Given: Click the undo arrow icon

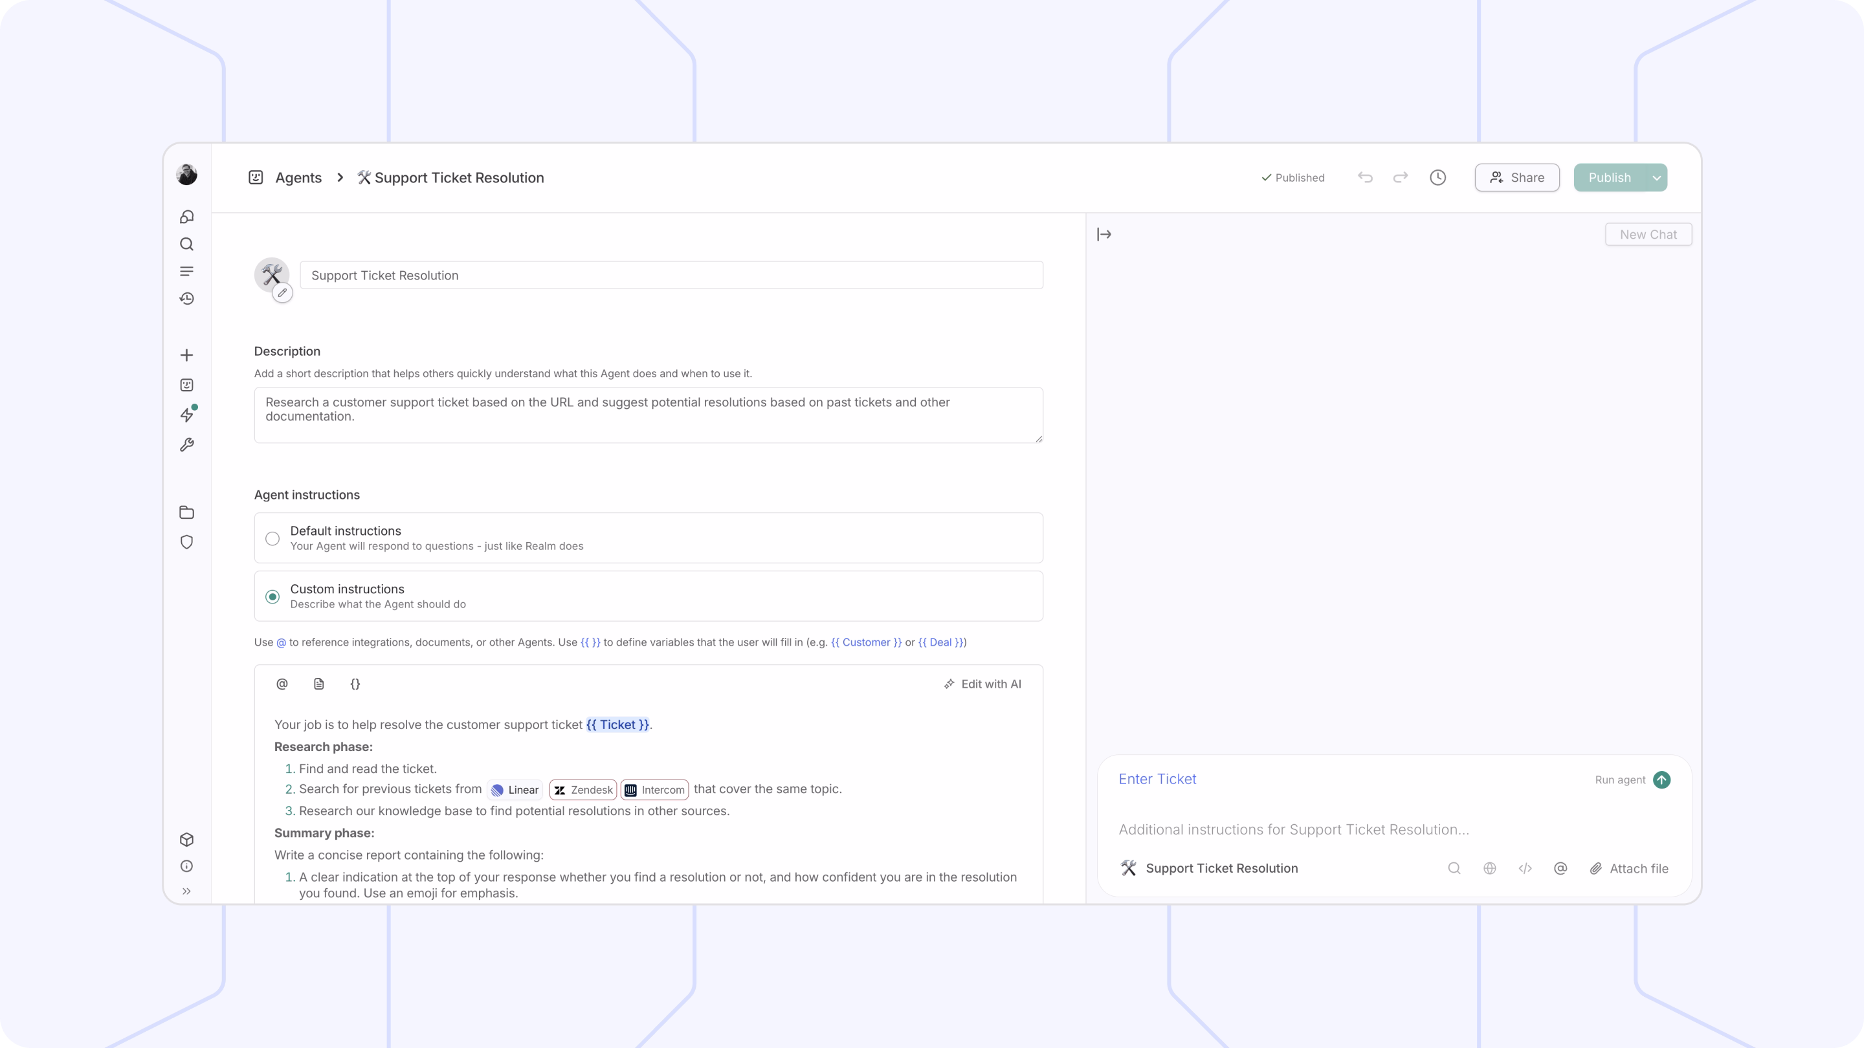Looking at the screenshot, I should click(1365, 178).
